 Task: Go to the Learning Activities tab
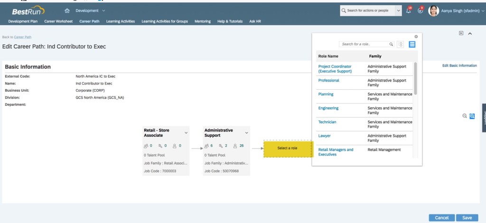121,21
